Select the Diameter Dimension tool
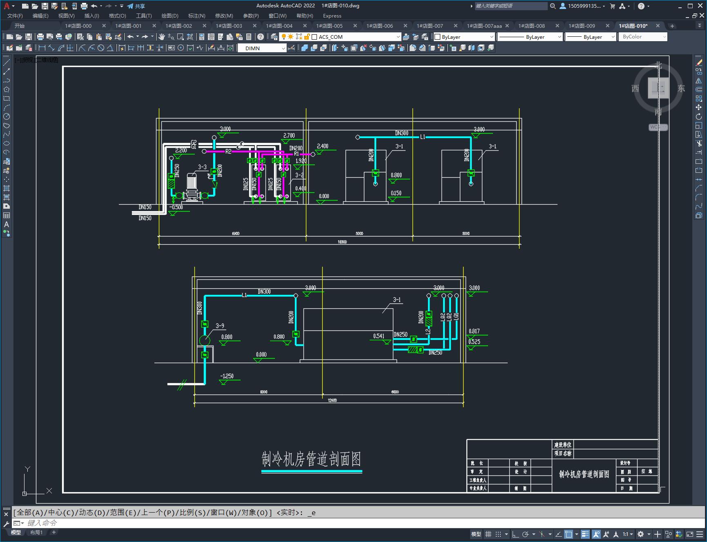Viewport: 707px width, 542px height. point(101,48)
